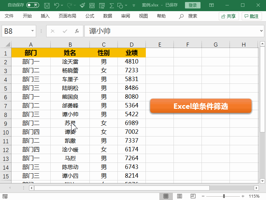Viewport: 266px width, 200px height.
Task: Open the 数据 ribbon tab
Action: (108, 16)
